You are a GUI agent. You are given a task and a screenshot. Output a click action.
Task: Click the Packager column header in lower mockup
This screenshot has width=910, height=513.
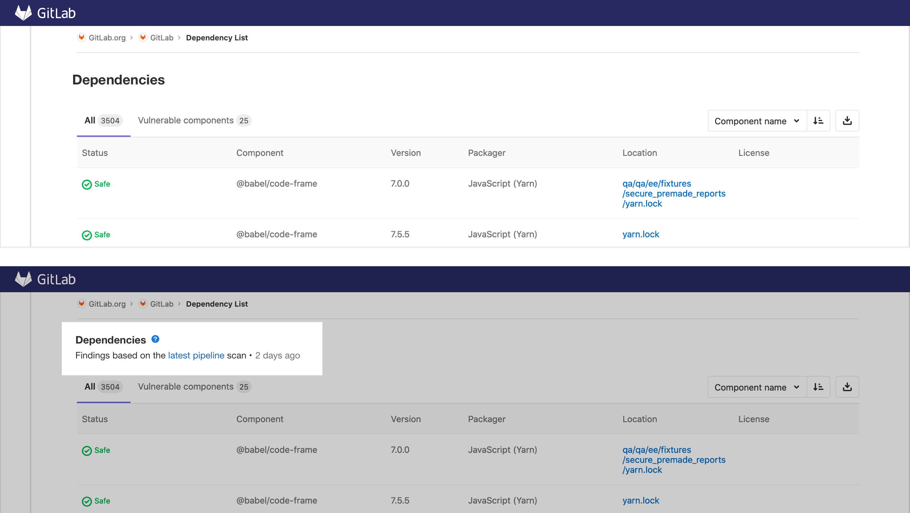(487, 419)
